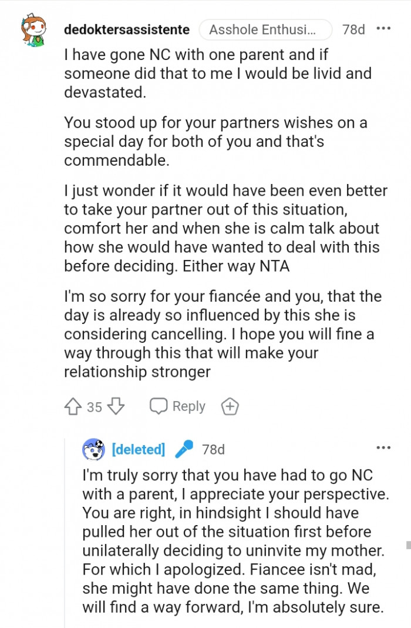
Task: Downvote the dedoktersassistente comment
Action: pos(116,406)
